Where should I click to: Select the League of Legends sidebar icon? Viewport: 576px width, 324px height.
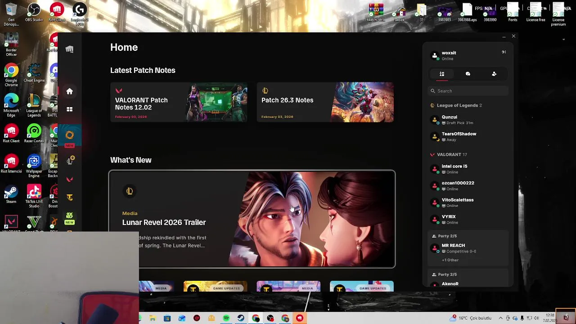coord(70,161)
